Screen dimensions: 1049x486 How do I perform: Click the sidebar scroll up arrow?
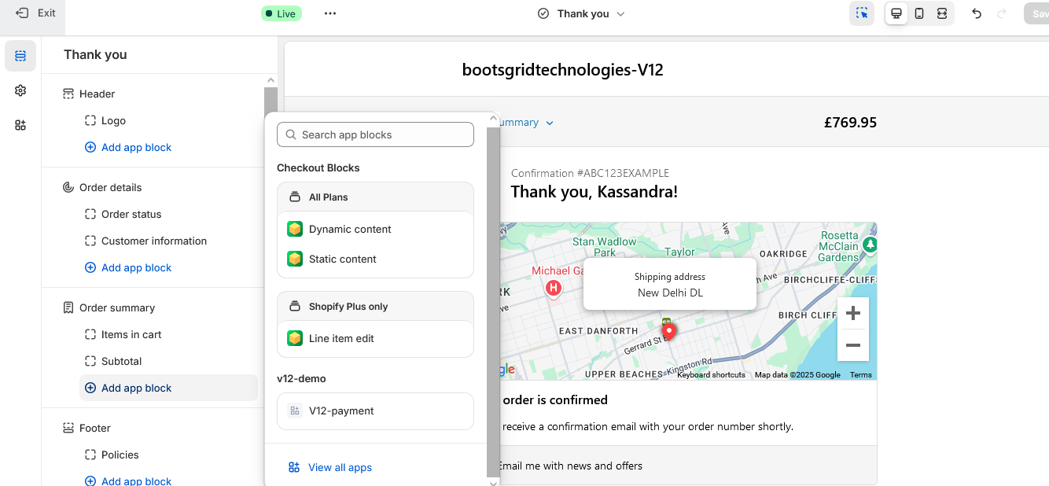[271, 80]
